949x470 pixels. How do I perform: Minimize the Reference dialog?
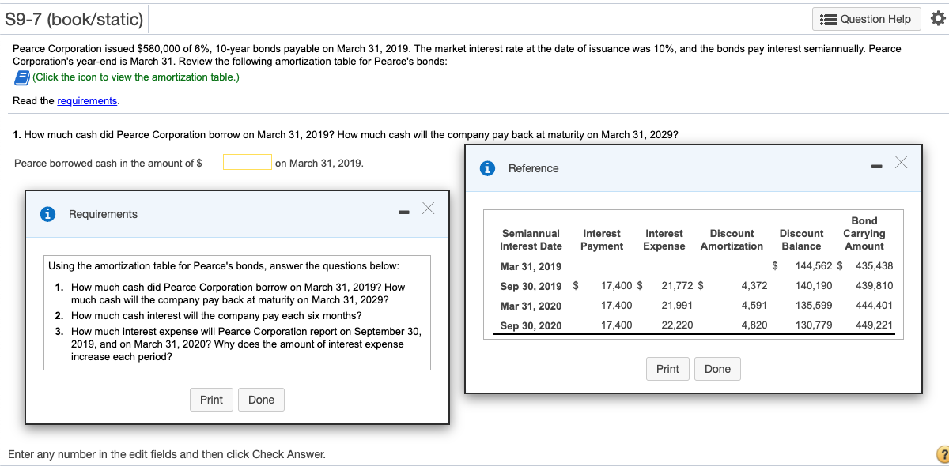point(878,167)
